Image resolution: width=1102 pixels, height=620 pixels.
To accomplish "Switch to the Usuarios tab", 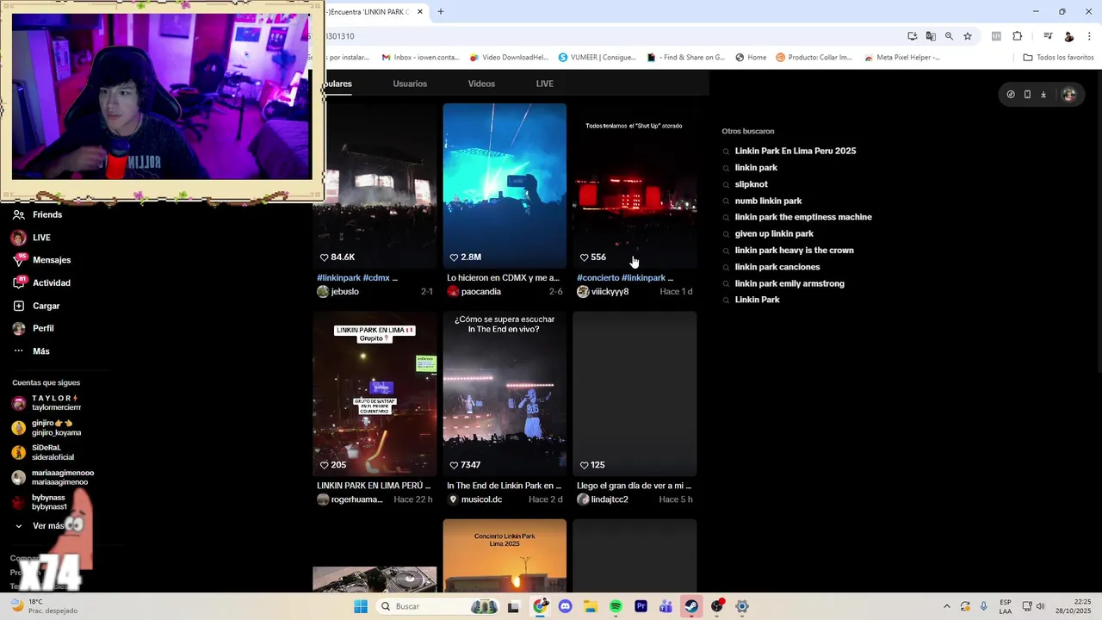I will pos(410,84).
